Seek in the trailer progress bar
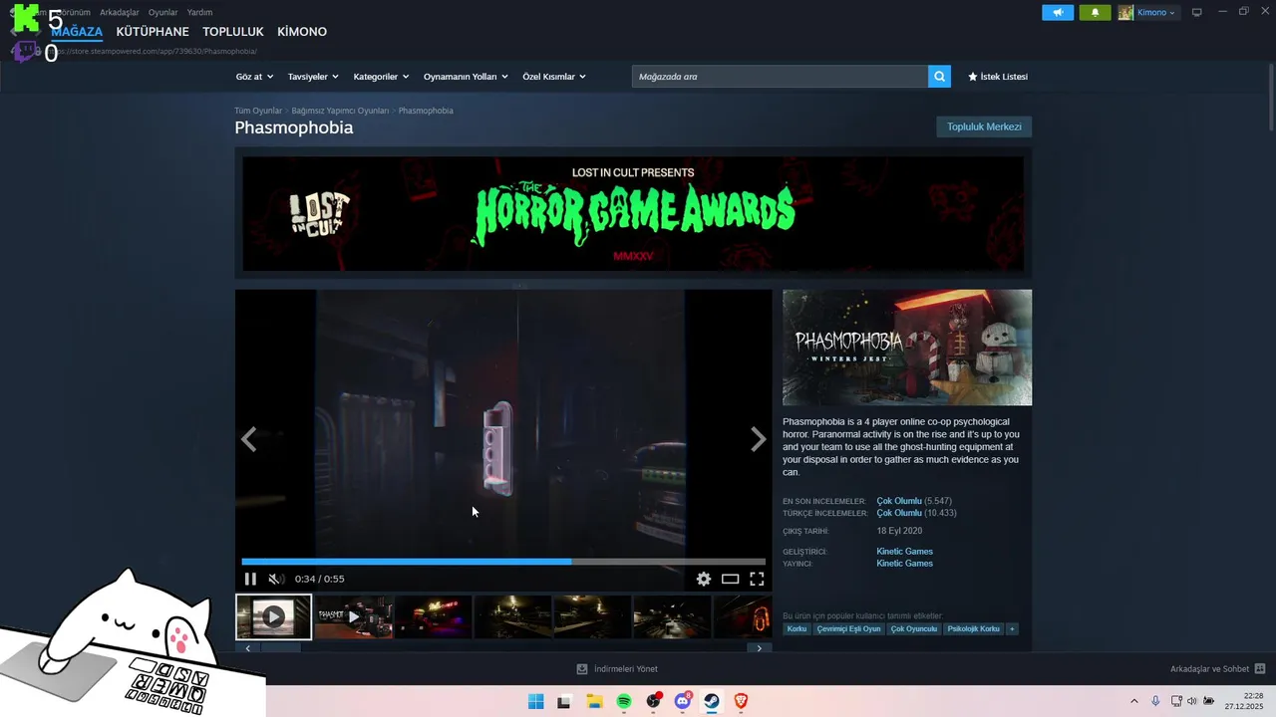The width and height of the screenshot is (1276, 717). [x=503, y=562]
